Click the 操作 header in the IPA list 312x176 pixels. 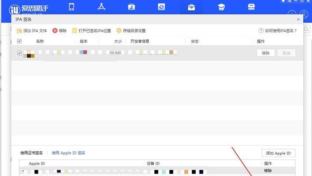tap(261, 41)
